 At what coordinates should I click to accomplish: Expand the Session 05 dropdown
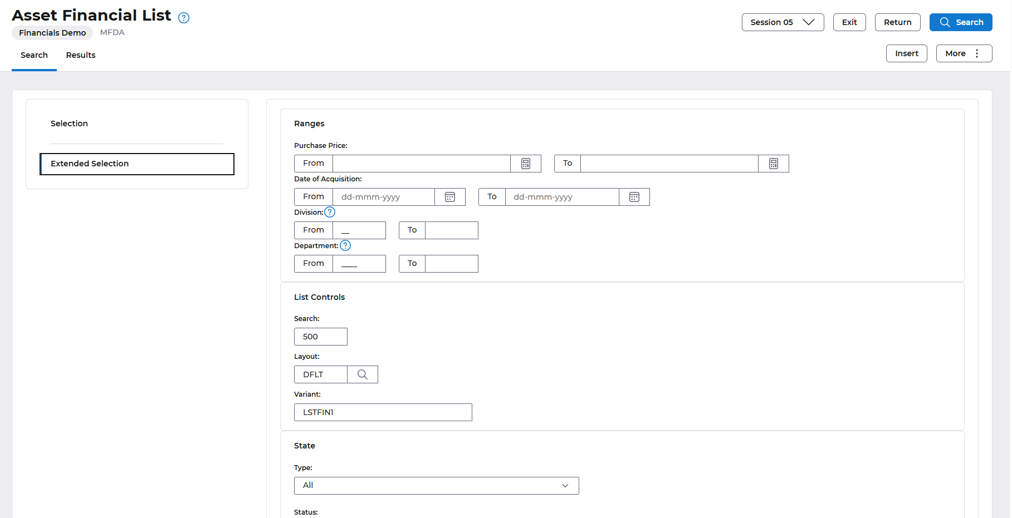pos(783,22)
